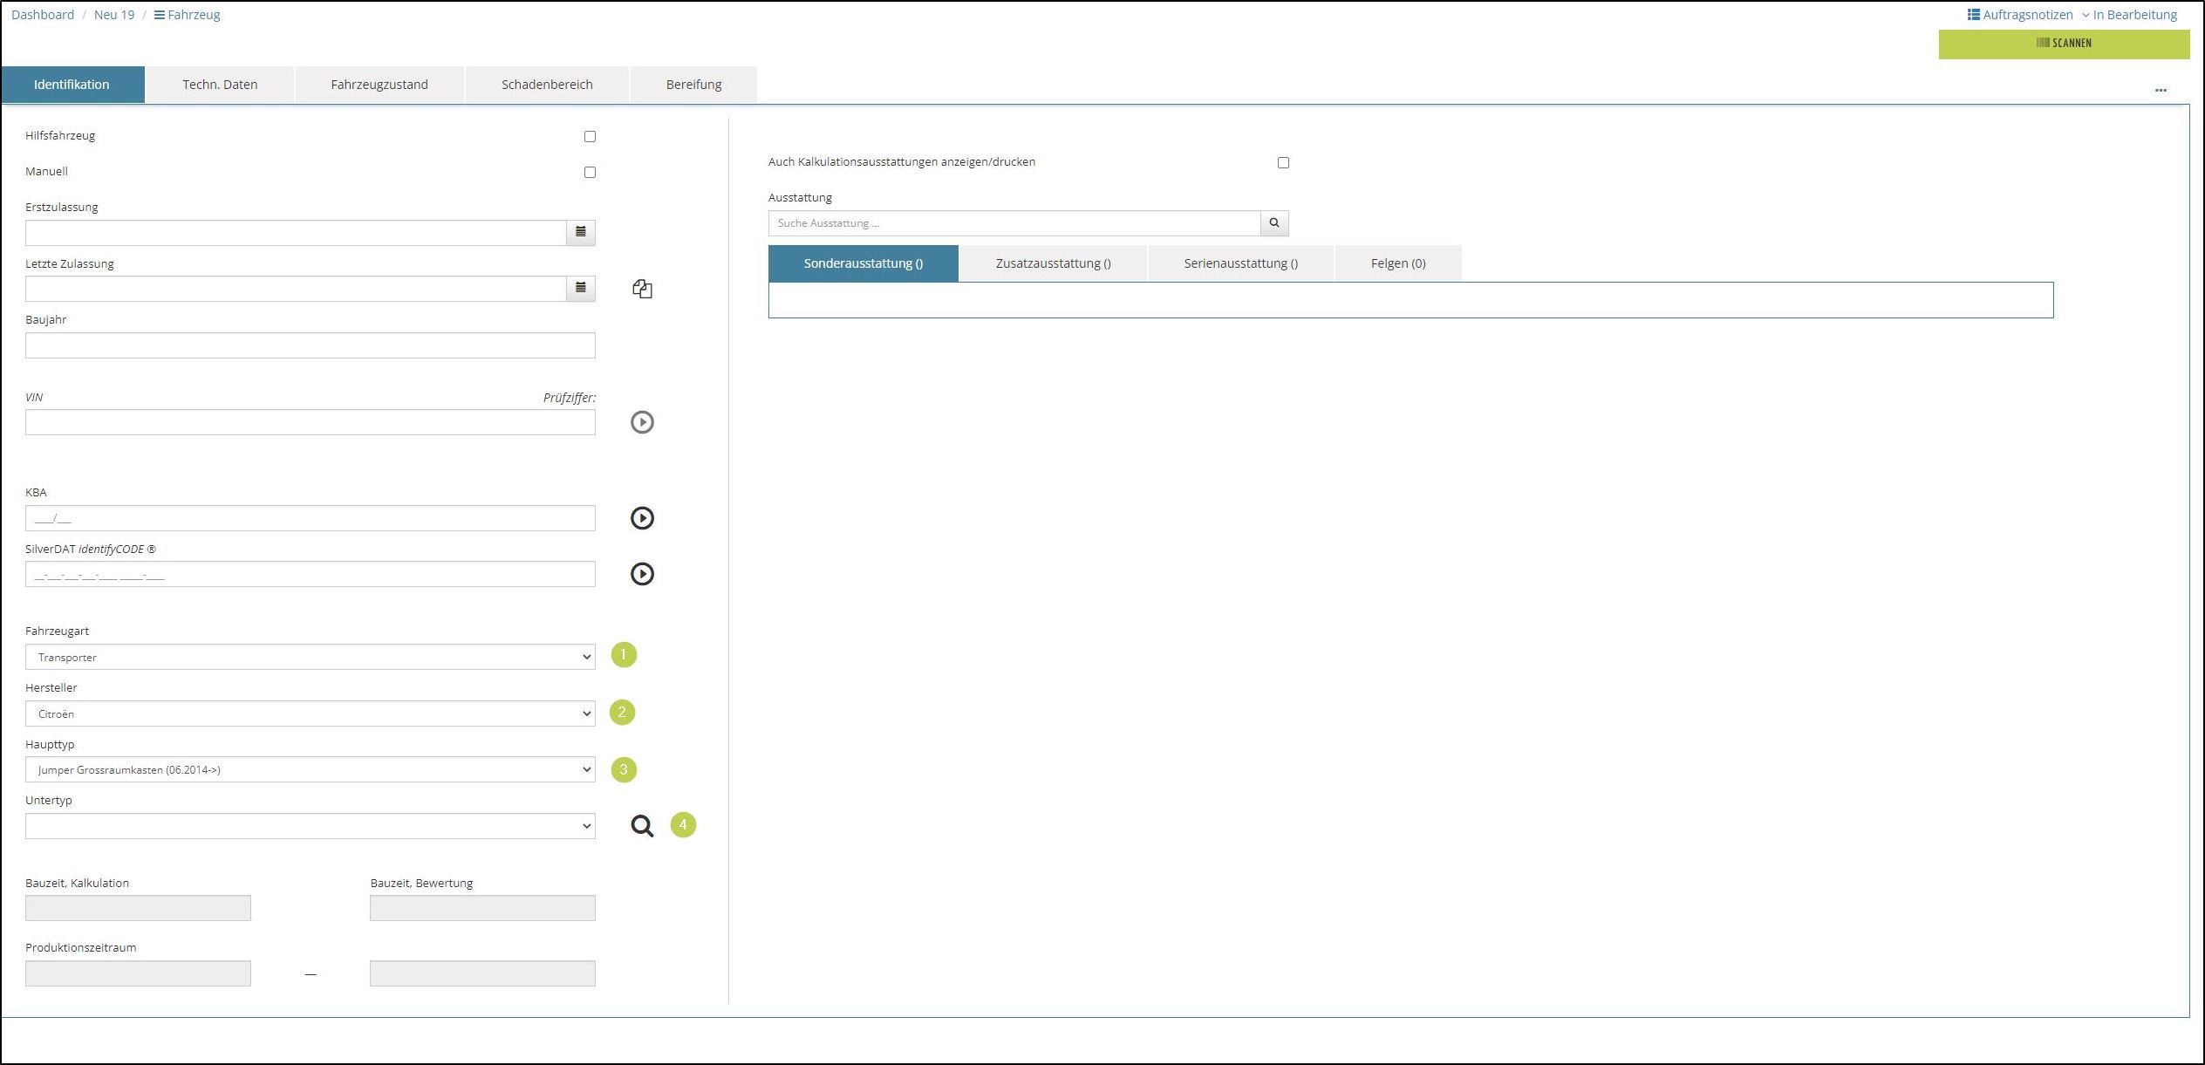Click the KBA lookup play button

click(x=642, y=518)
